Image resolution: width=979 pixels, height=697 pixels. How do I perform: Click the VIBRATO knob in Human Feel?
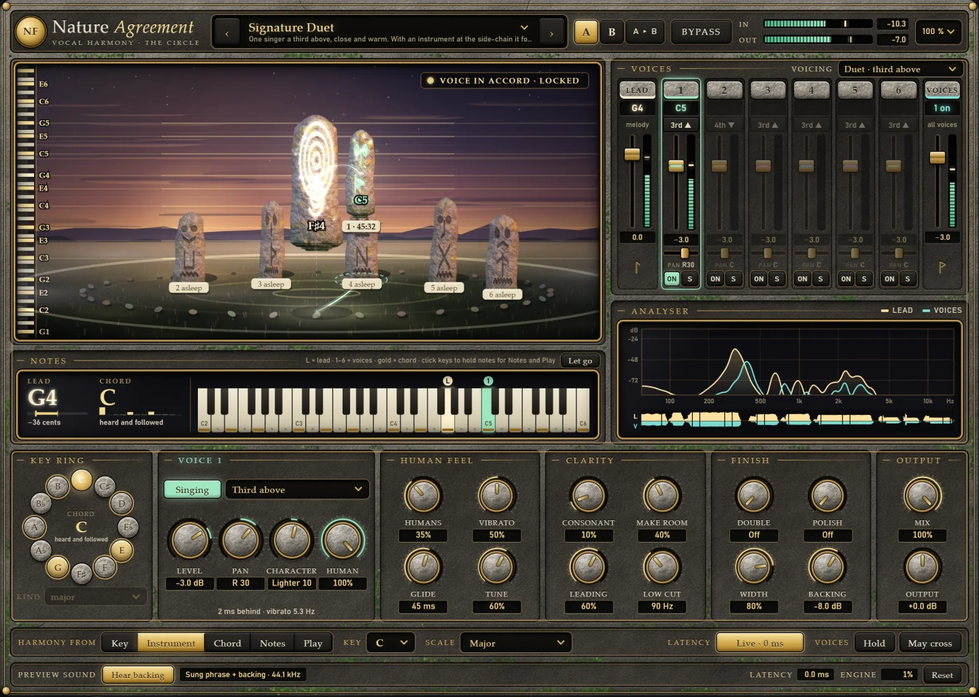pos(496,495)
